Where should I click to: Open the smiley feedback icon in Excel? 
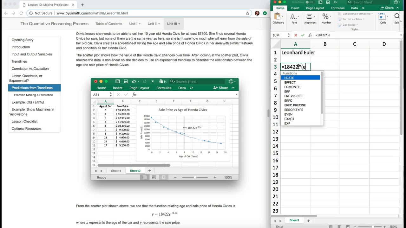(396, 2)
